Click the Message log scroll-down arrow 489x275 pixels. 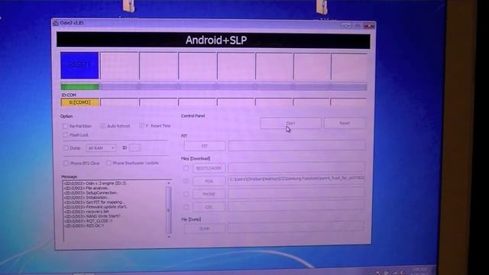pyautogui.click(x=169, y=237)
